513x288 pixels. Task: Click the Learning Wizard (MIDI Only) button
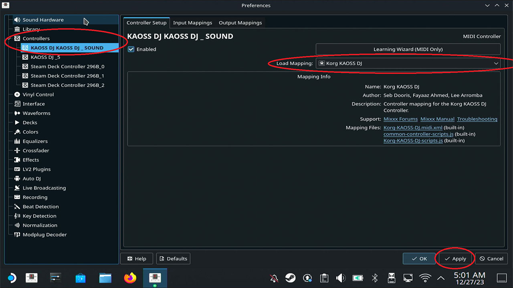(408, 49)
